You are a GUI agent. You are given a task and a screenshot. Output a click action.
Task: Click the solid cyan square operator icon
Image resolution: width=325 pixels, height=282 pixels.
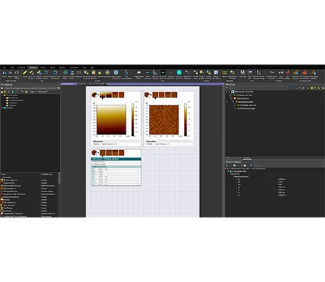(179, 72)
